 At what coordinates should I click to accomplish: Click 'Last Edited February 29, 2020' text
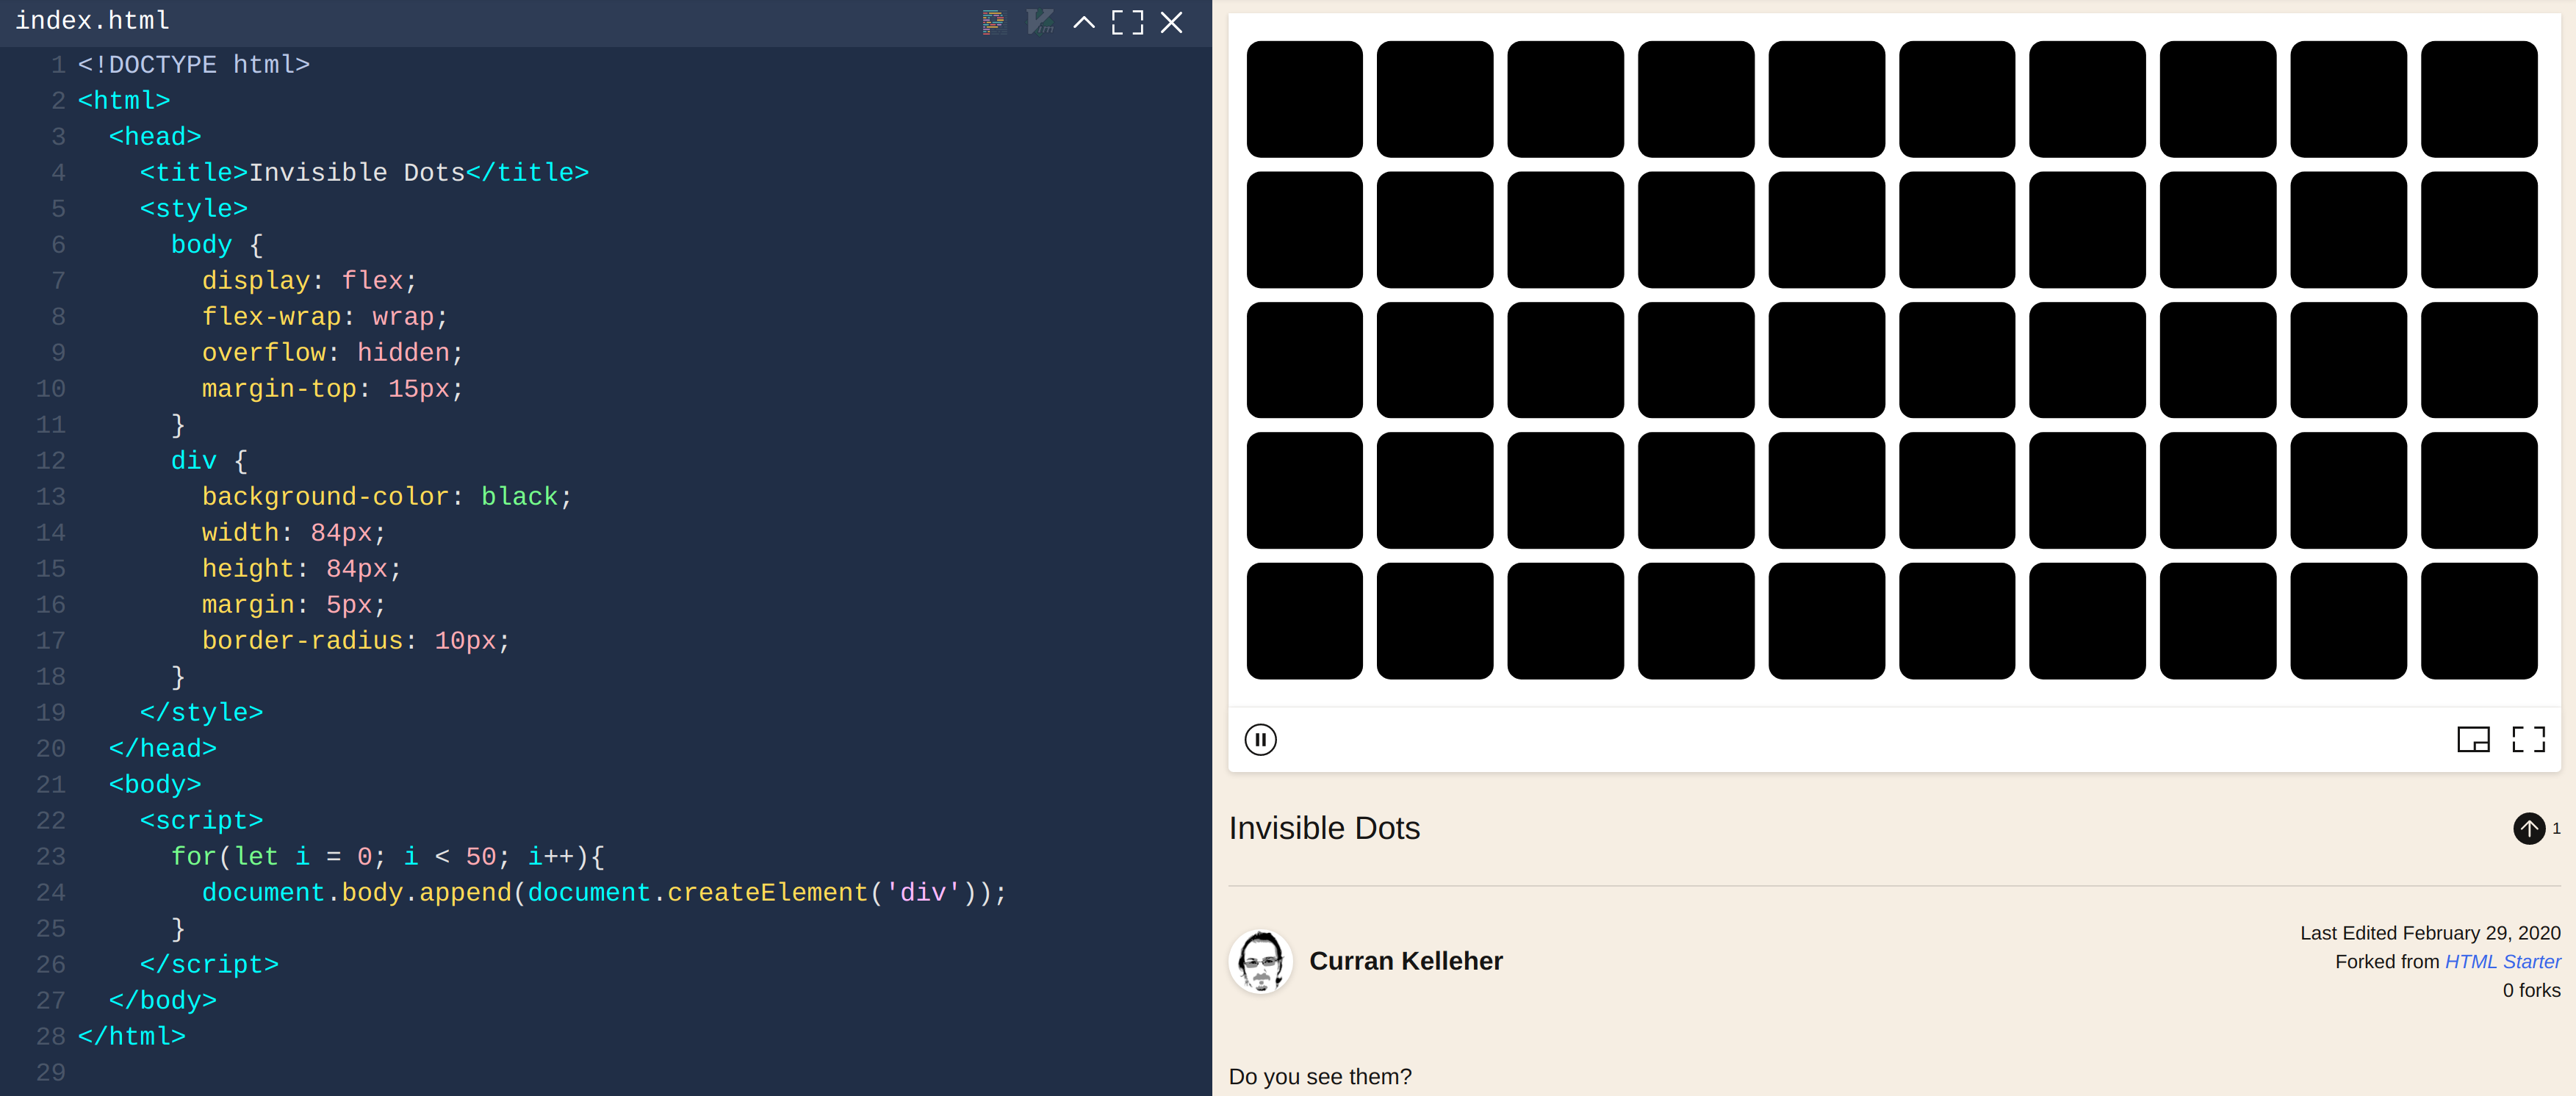coord(2430,933)
